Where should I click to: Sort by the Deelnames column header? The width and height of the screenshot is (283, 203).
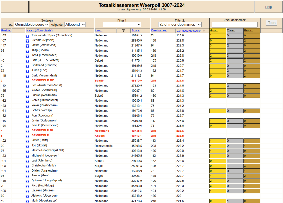159,30
